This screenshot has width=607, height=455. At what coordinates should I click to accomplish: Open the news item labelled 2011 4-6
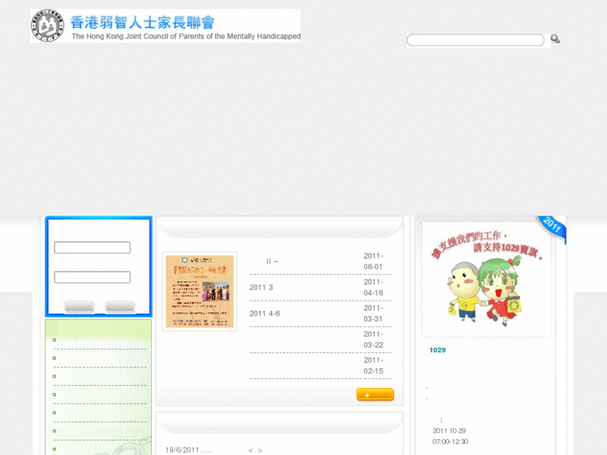click(265, 313)
